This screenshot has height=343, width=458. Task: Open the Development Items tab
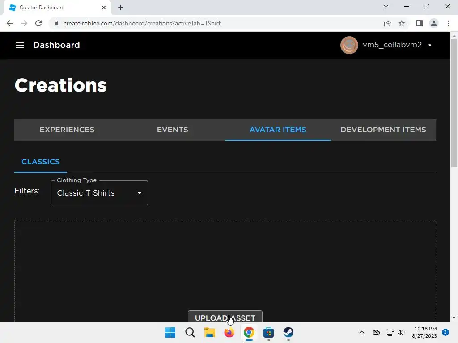[x=383, y=130]
